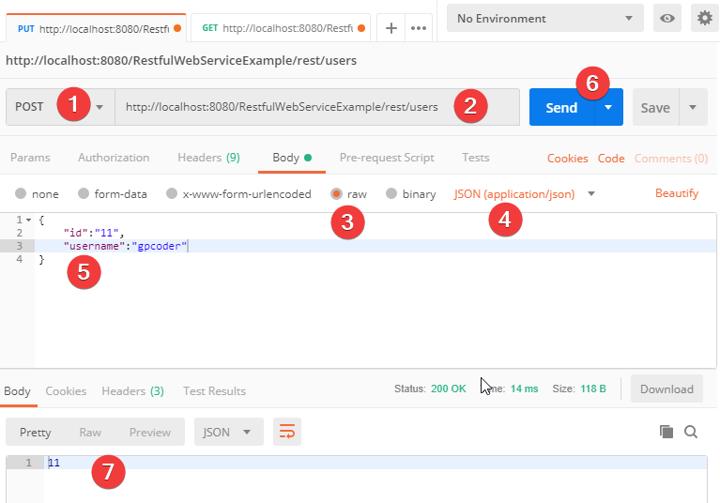Click the Save button
This screenshot has width=720, height=503.
coord(655,107)
